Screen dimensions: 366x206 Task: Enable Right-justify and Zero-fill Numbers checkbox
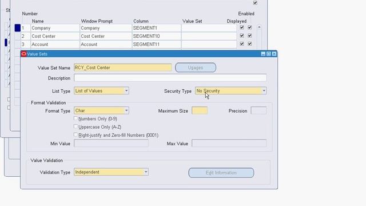tap(75, 135)
